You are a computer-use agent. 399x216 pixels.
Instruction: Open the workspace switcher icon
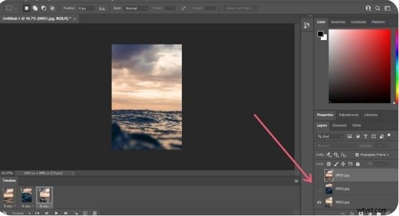[x=388, y=8]
